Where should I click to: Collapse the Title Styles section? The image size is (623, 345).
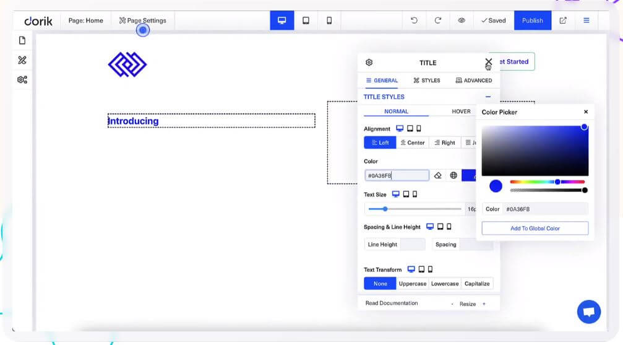coord(488,97)
